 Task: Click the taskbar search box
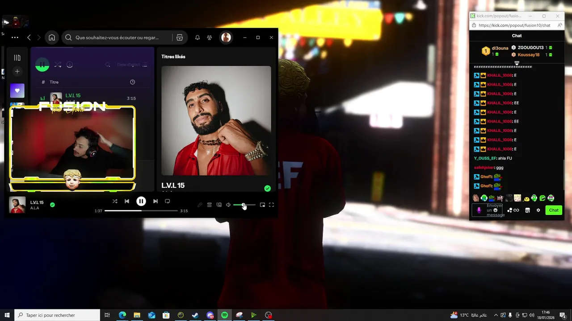[x=57, y=315]
